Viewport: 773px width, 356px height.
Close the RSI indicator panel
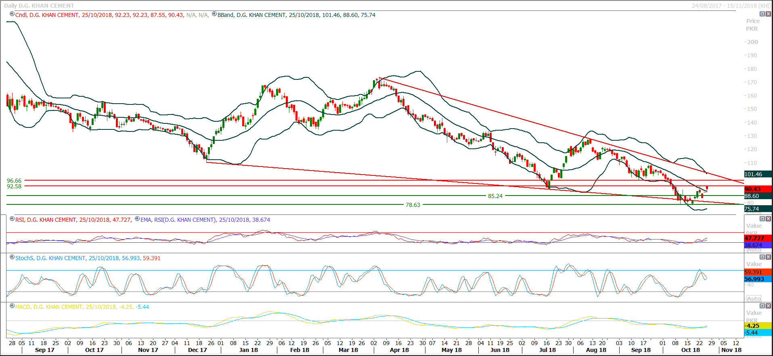[768, 219]
